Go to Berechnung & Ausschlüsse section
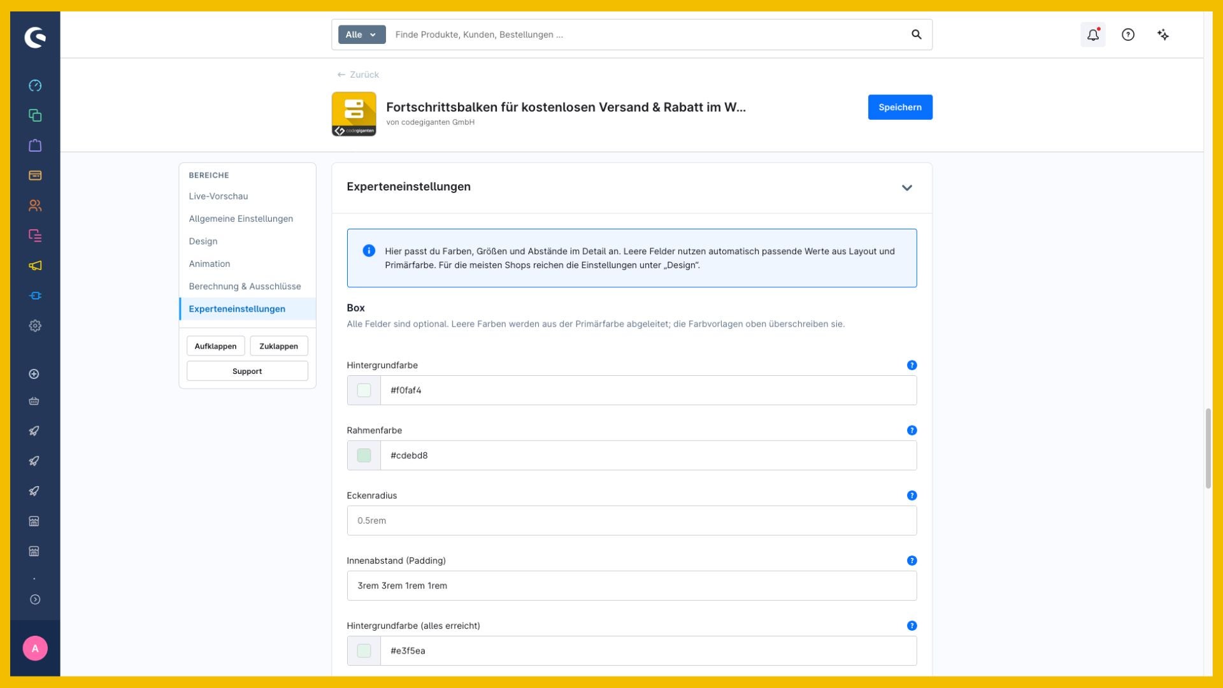Screen dimensions: 1223x688 pyautogui.click(x=245, y=286)
